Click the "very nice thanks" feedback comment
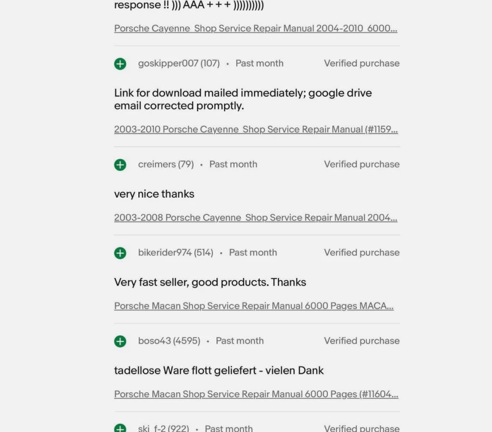Screen dimensions: 492x432 [x=154, y=194]
